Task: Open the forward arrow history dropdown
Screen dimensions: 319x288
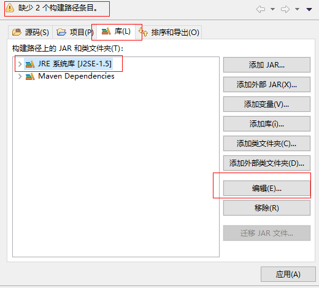Action: point(297,9)
